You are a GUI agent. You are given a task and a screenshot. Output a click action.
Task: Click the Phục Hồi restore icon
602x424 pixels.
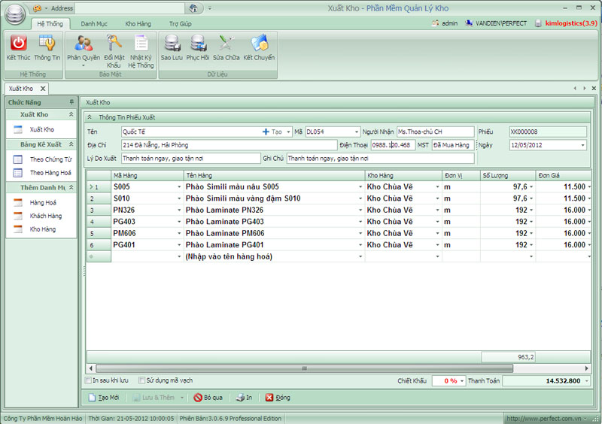click(198, 44)
